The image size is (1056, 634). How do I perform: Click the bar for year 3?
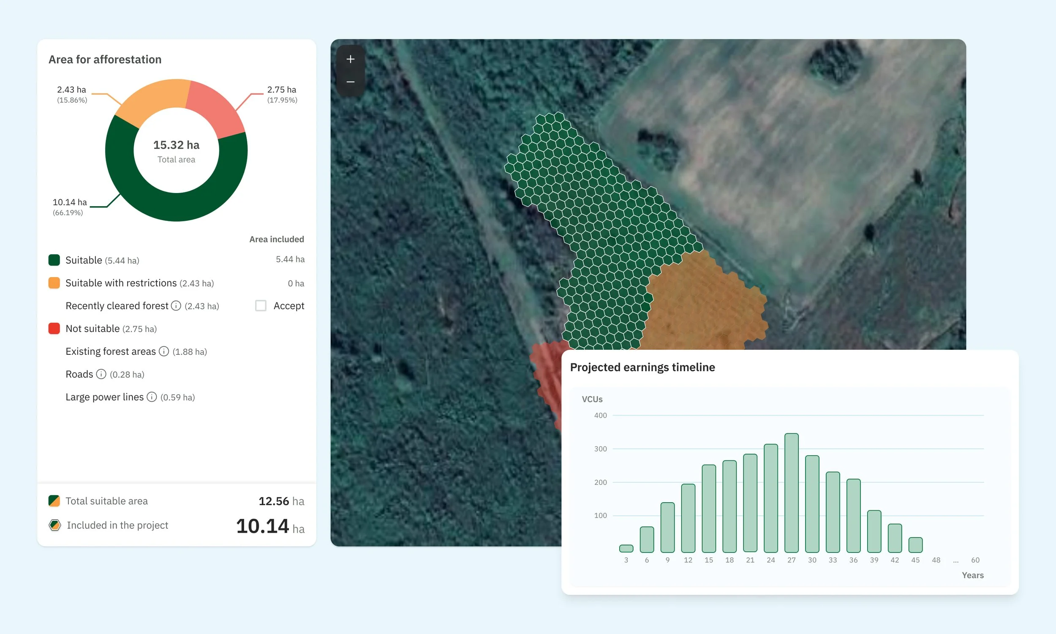click(x=626, y=548)
